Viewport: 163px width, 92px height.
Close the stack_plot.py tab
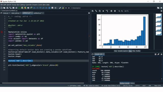click(21, 13)
